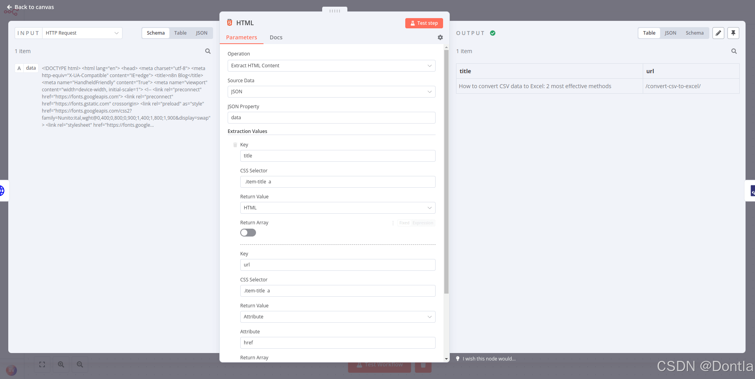The height and width of the screenshot is (379, 755).
Task: Open the input node HTTP Request selector
Action: coord(82,33)
